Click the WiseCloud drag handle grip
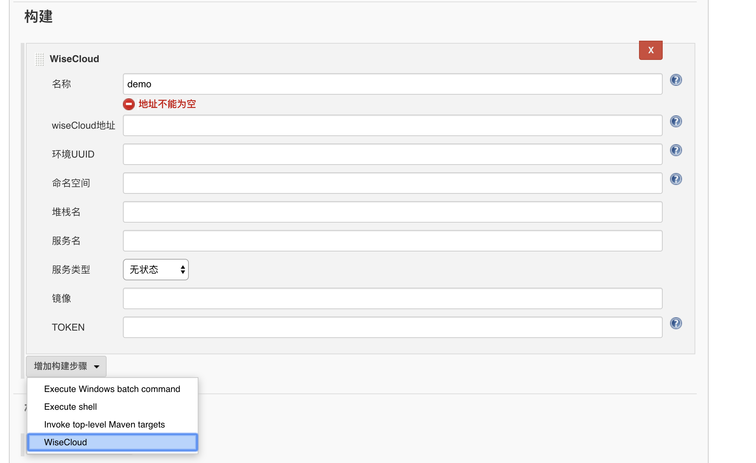 [39, 59]
